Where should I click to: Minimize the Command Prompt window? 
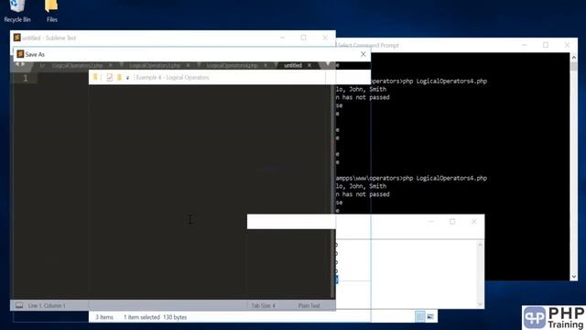pos(525,45)
